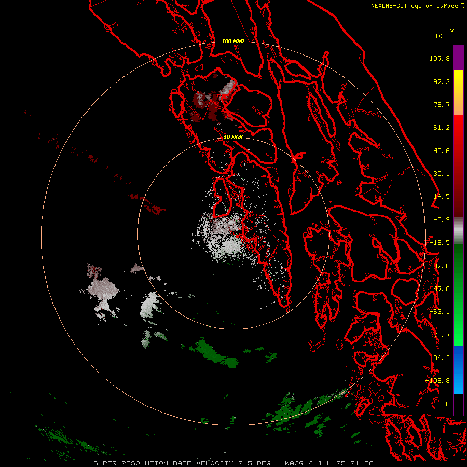Screen dimensions: 467x467
Task: Click the [KT] units label
Action: 443,36
